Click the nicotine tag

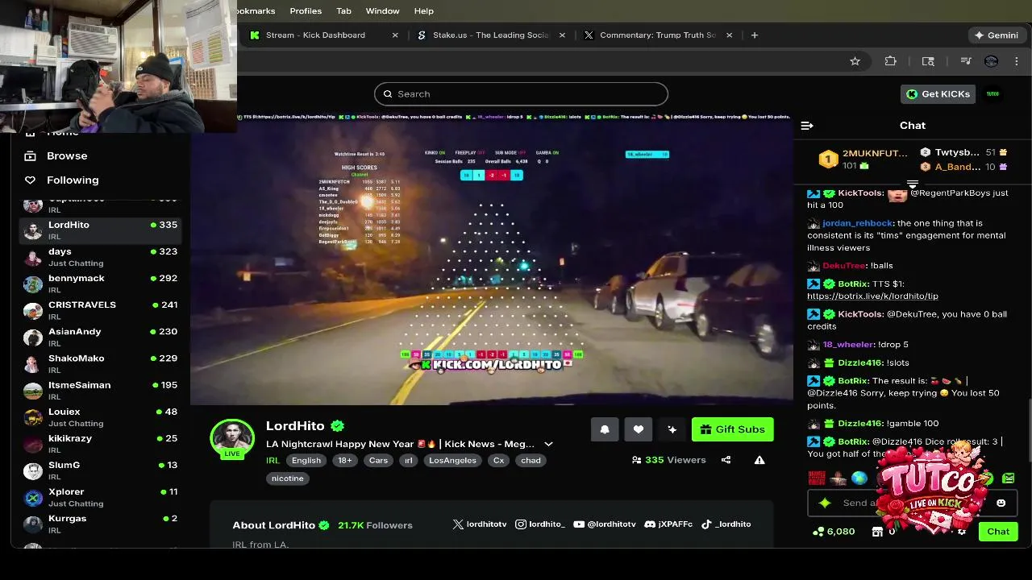[x=288, y=478]
